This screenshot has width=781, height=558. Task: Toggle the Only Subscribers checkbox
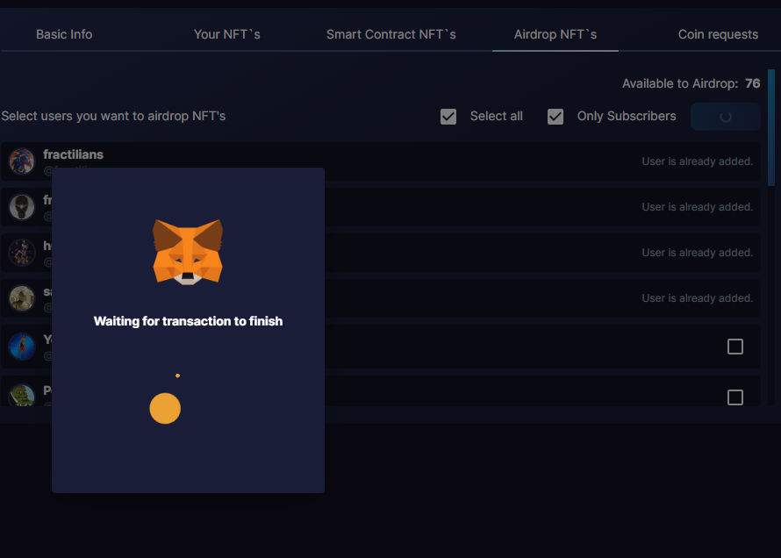tap(555, 117)
